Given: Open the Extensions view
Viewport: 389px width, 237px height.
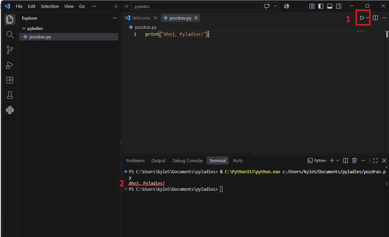Looking at the screenshot, I should point(10,80).
